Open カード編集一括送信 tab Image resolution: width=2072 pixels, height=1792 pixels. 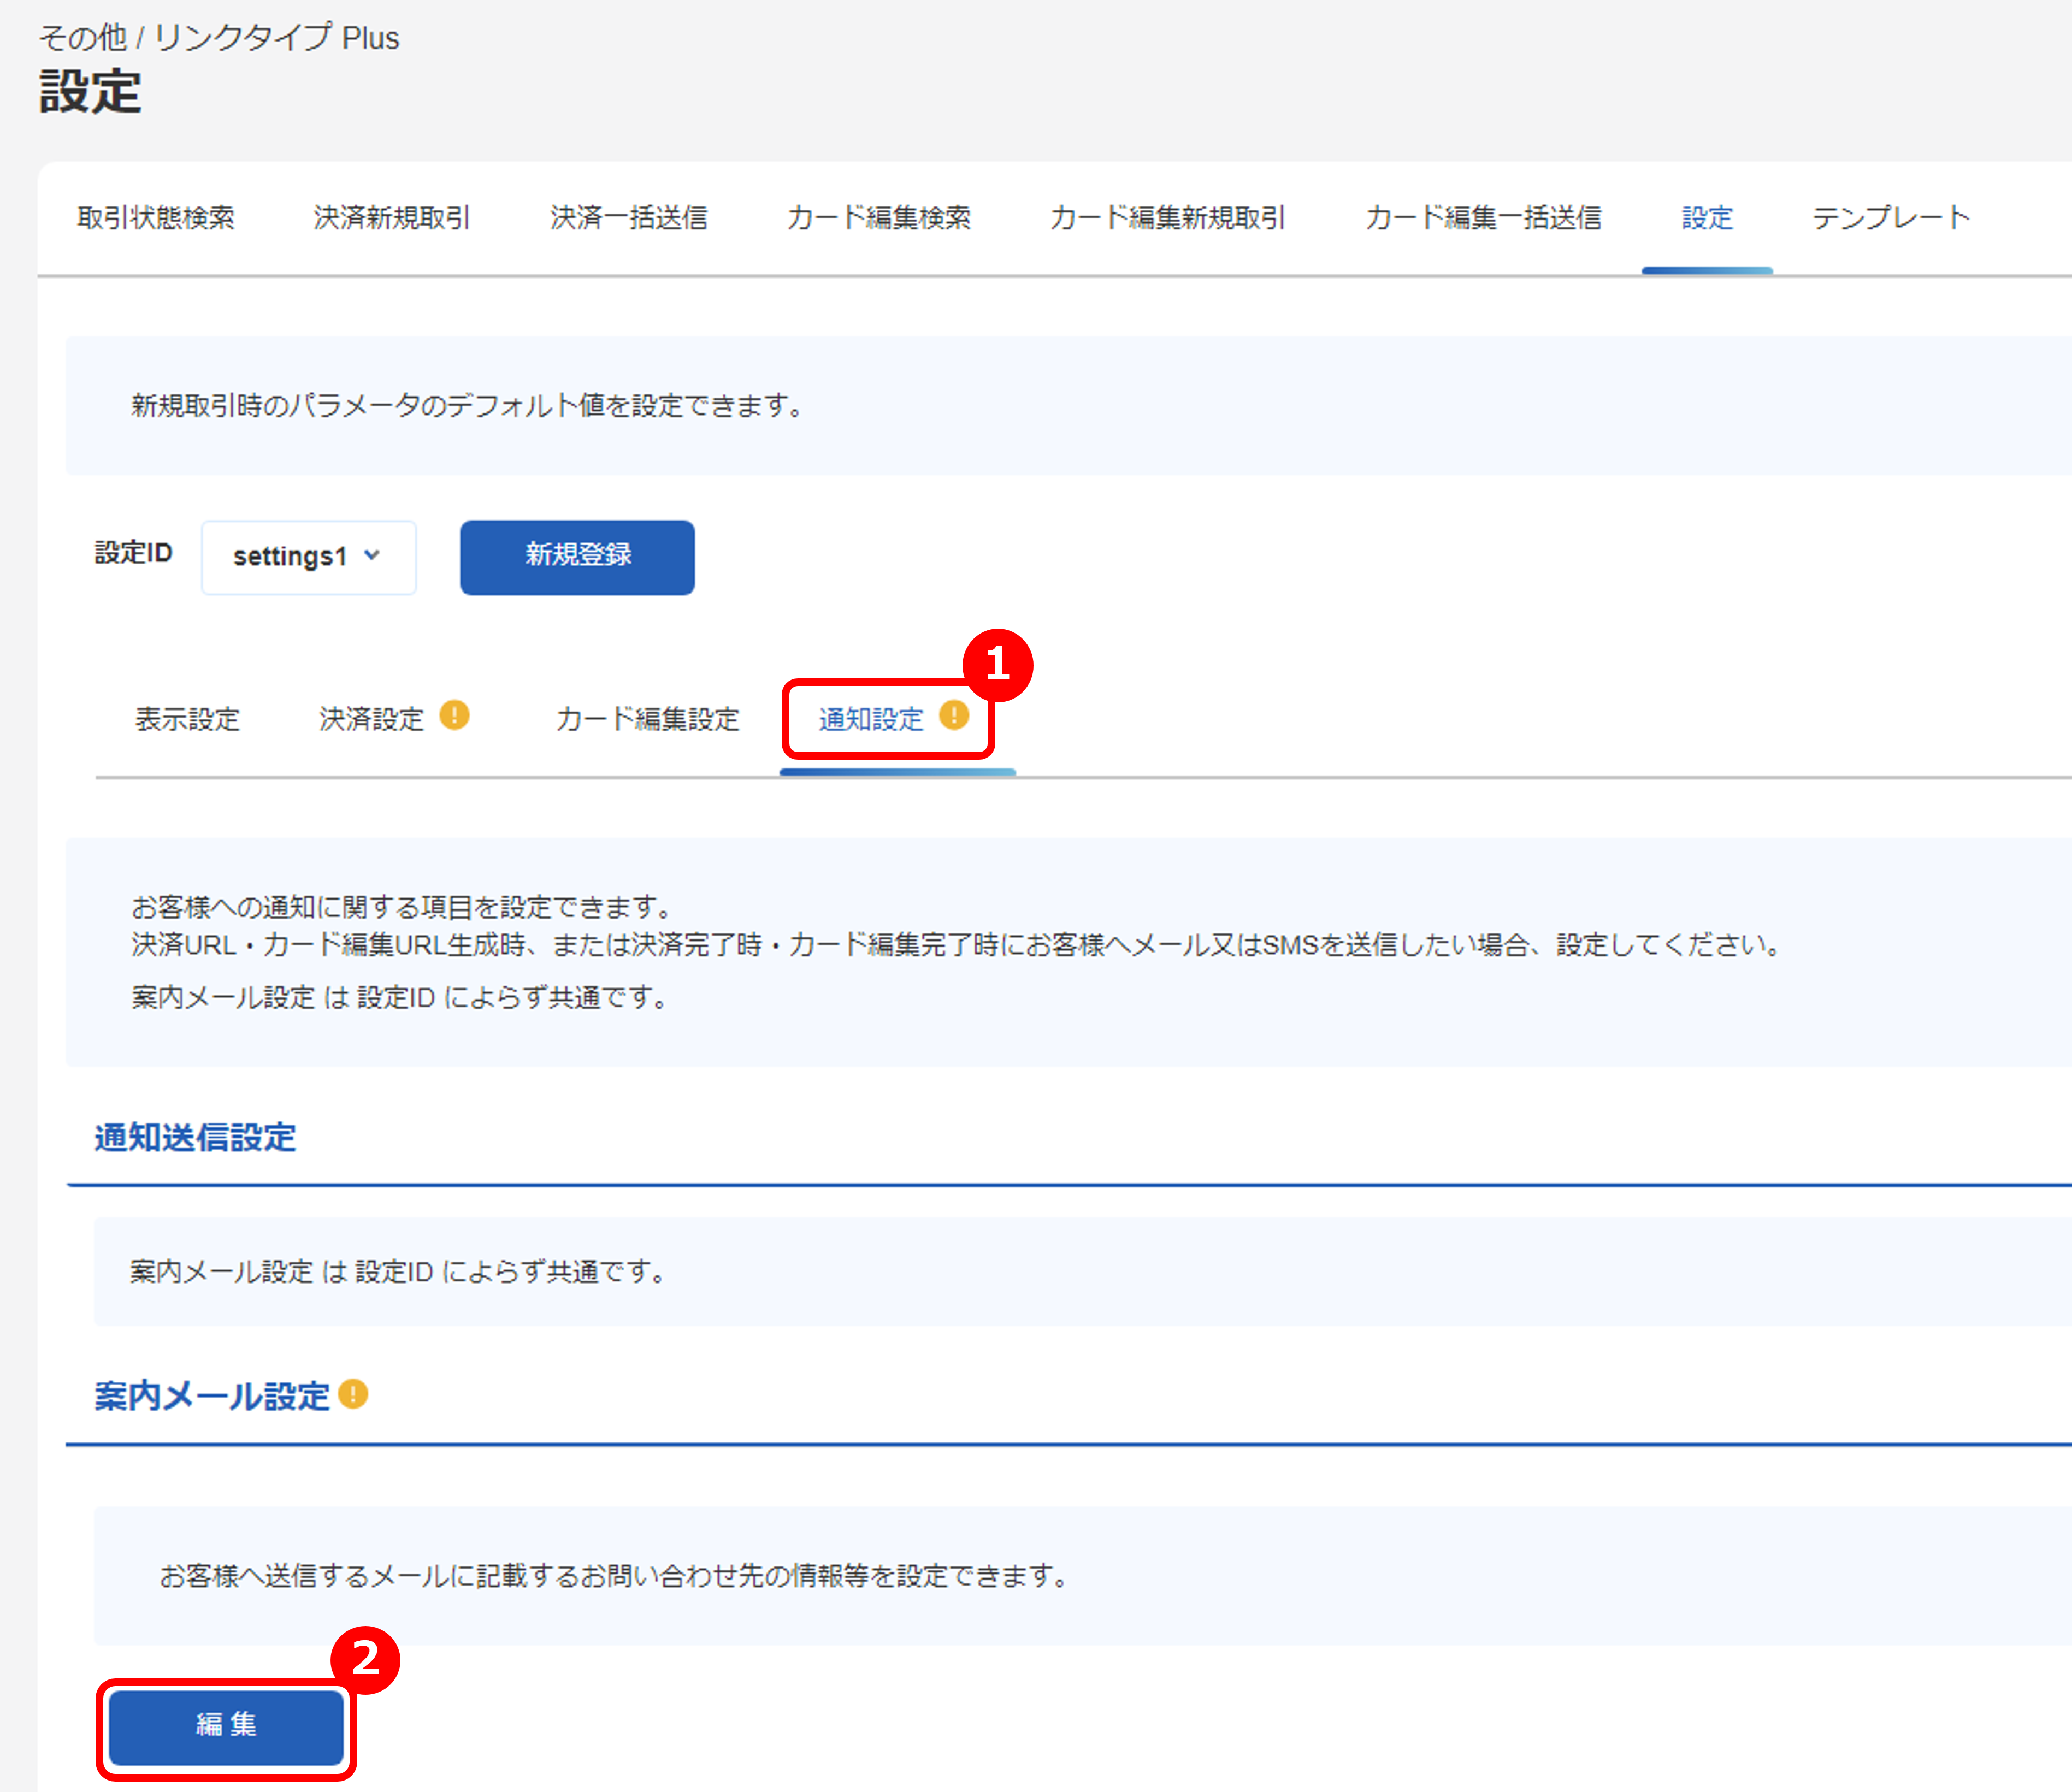point(1483,217)
